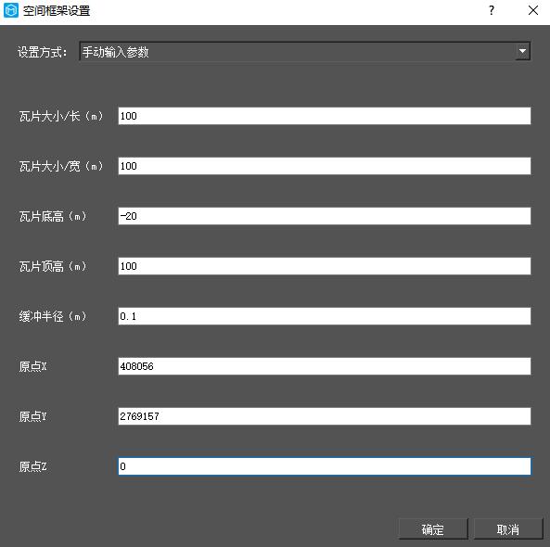The height and width of the screenshot is (547, 550).
Task: Click the 原点Y label
Action: (33, 416)
